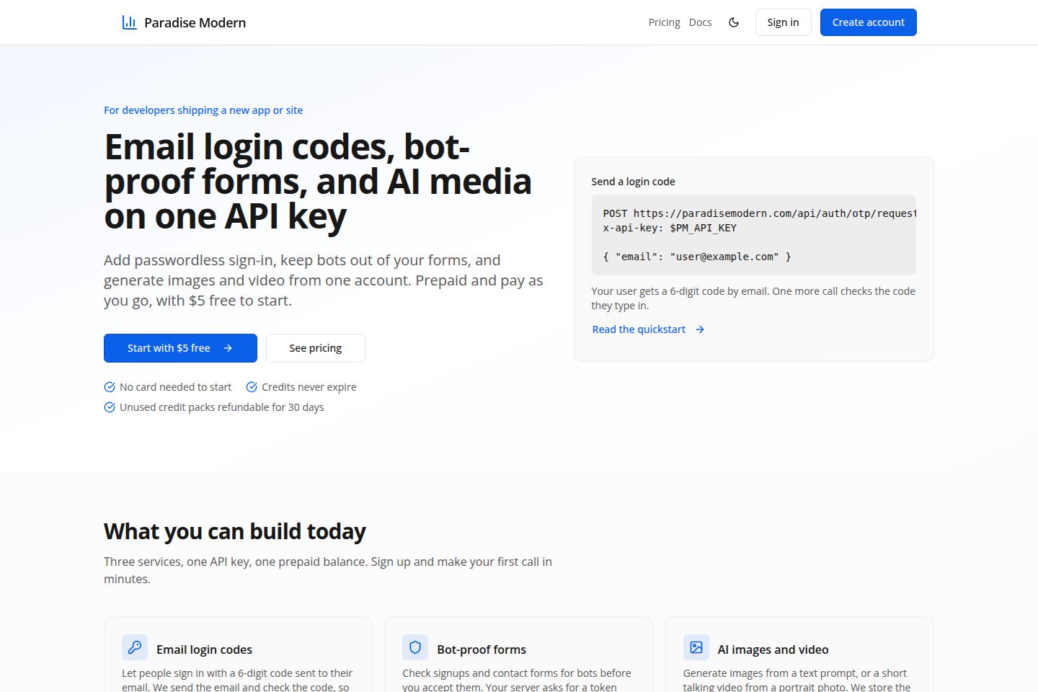Viewport: 1038px width, 692px height.
Task: Open the Pricing page from the header
Action: click(664, 22)
